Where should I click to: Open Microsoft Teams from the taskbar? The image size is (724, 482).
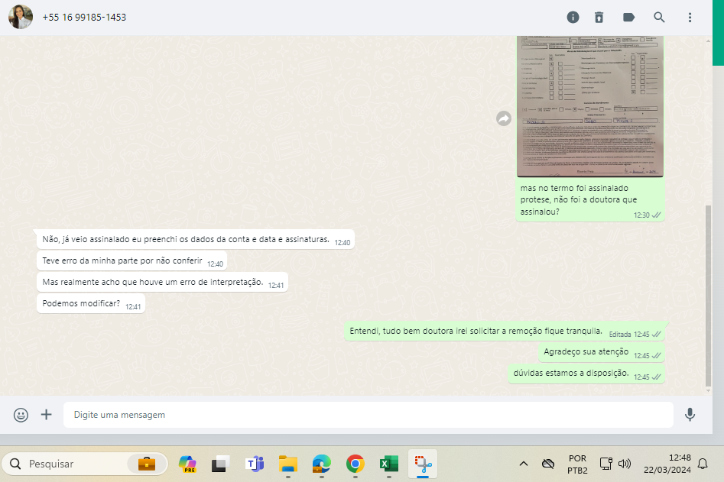255,464
